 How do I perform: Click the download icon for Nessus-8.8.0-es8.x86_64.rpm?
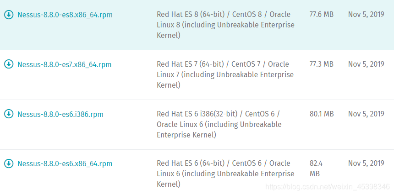pyautogui.click(x=9, y=15)
